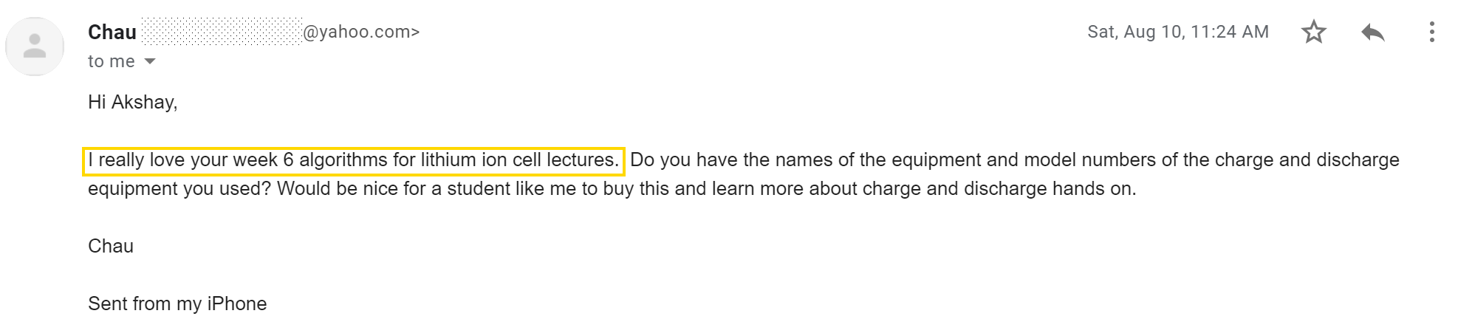
Task: Click the reply arrow icon
Action: click(1372, 32)
